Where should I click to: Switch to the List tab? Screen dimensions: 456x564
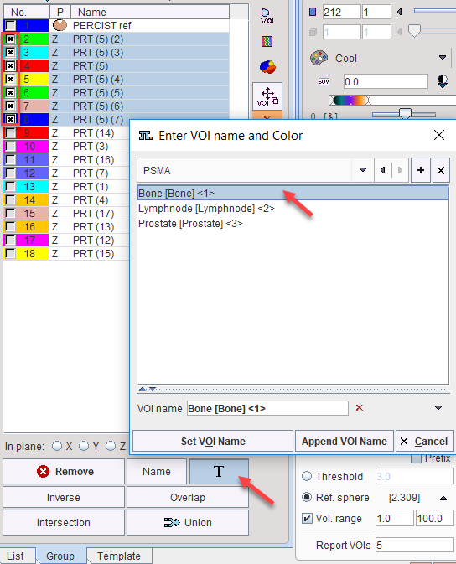pyautogui.click(x=15, y=556)
